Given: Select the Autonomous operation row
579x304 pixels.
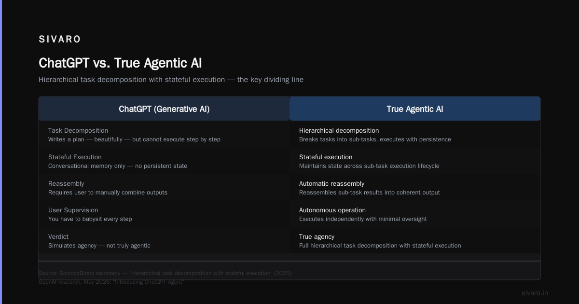Looking at the screenshot, I should pos(415,214).
